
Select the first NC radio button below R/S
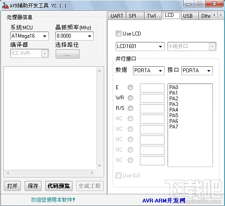130,119
